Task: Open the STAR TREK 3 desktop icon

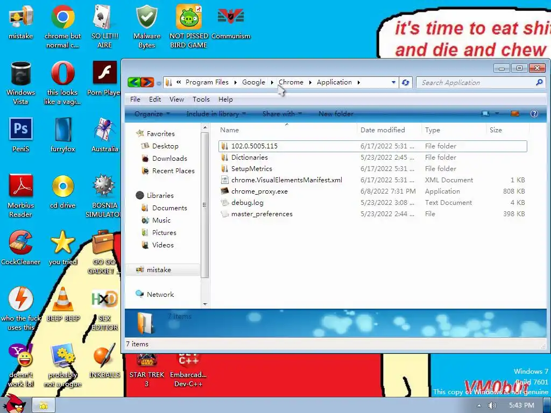Action: coord(146,369)
